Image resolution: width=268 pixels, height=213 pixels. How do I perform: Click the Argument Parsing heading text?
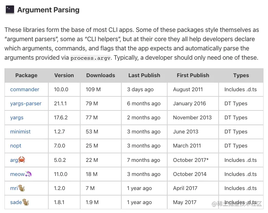(48, 10)
